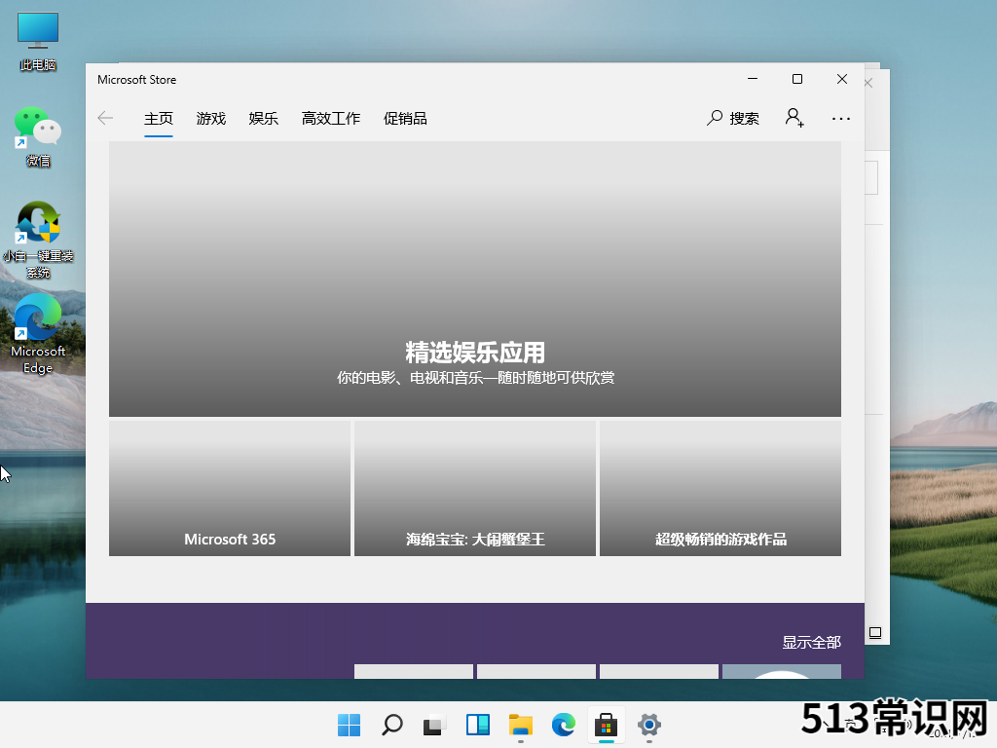Open the Microsoft 365 tile
The width and height of the screenshot is (997, 748).
230,489
